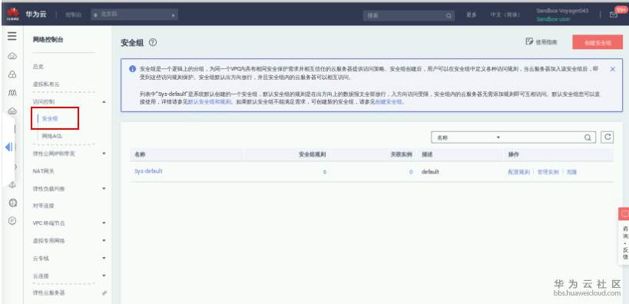Click the default description cell
This screenshot has height=304, width=629.
(430, 172)
